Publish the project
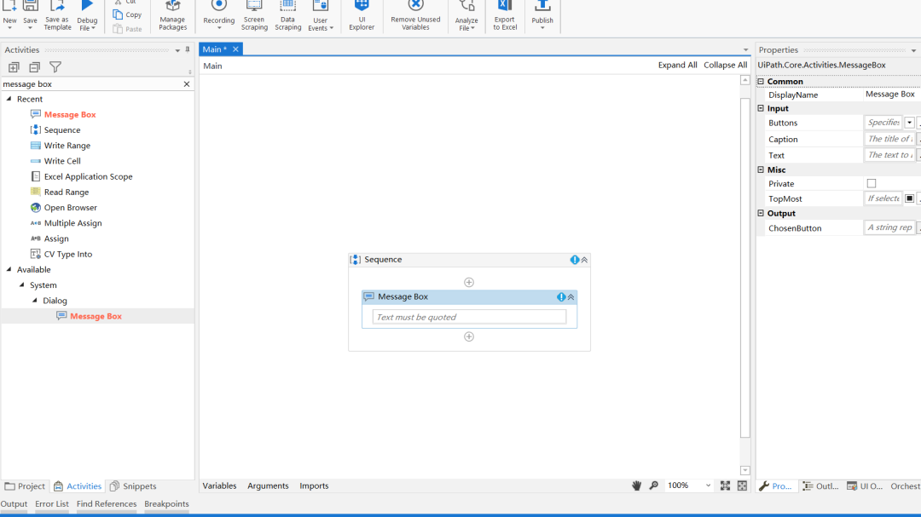 [x=542, y=15]
